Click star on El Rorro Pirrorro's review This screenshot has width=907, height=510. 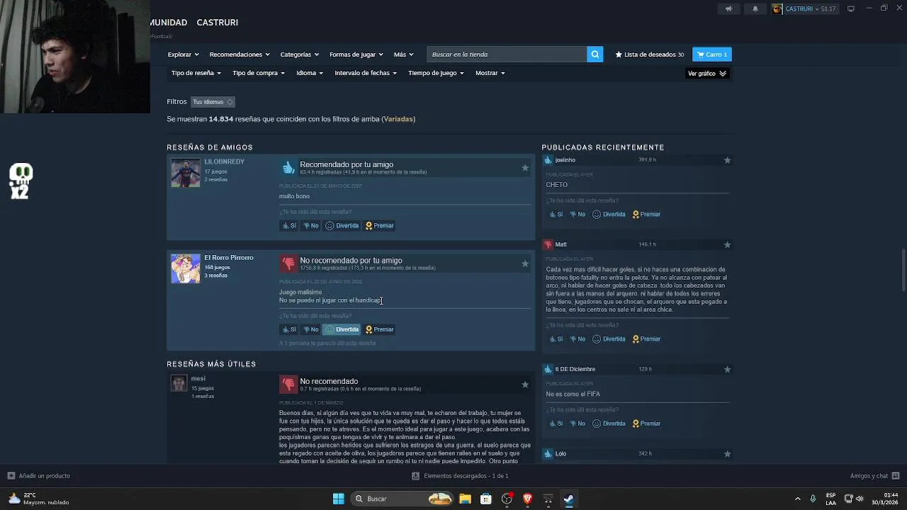point(525,263)
